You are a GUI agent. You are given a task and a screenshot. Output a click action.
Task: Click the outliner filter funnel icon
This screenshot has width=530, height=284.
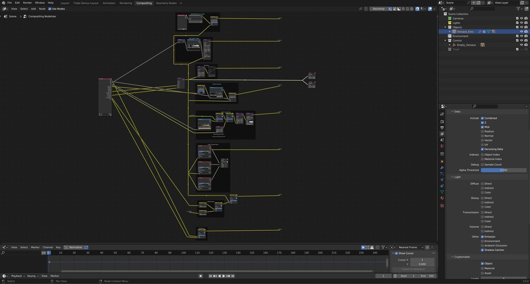pos(518,9)
